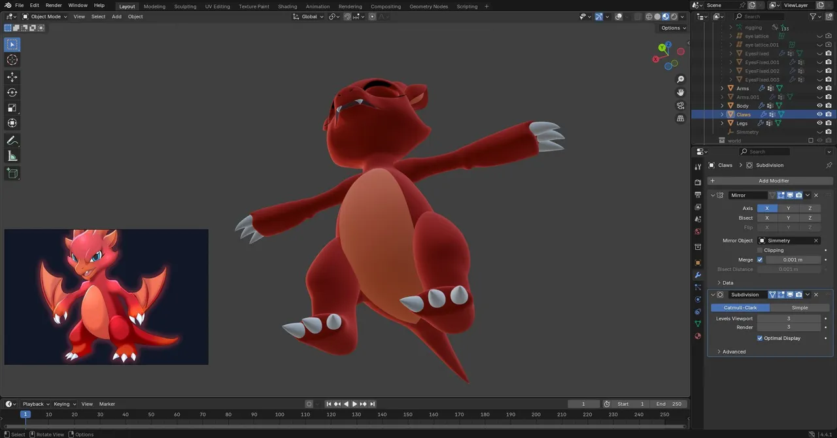Play the animation forward

[x=355, y=404]
